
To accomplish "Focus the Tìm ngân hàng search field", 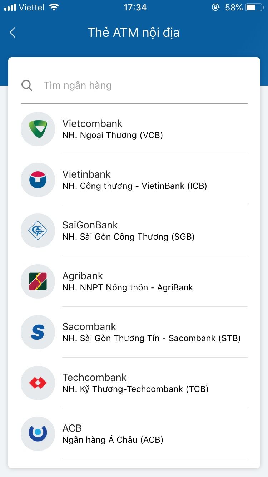I will (x=143, y=85).
